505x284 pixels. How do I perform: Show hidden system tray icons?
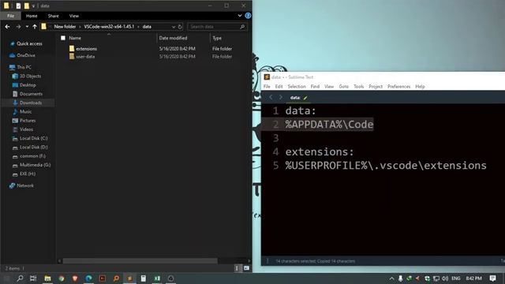(391, 278)
